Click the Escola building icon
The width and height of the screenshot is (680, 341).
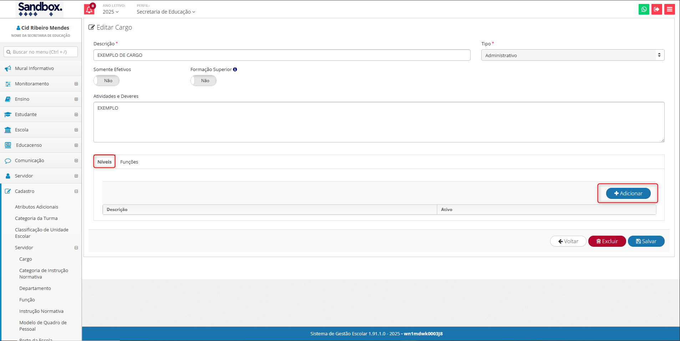pos(8,130)
